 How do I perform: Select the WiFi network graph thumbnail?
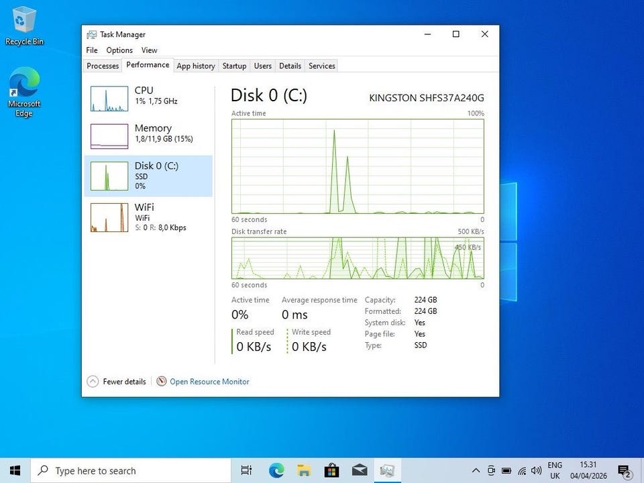click(109, 217)
